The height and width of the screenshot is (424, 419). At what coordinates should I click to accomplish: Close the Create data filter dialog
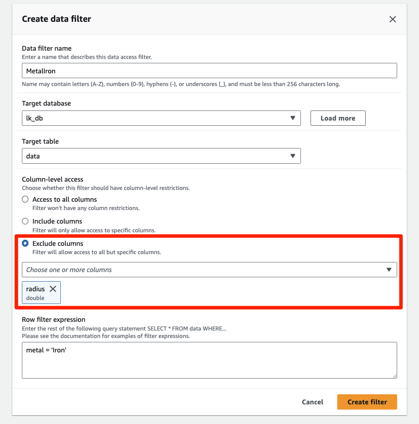pos(392,19)
